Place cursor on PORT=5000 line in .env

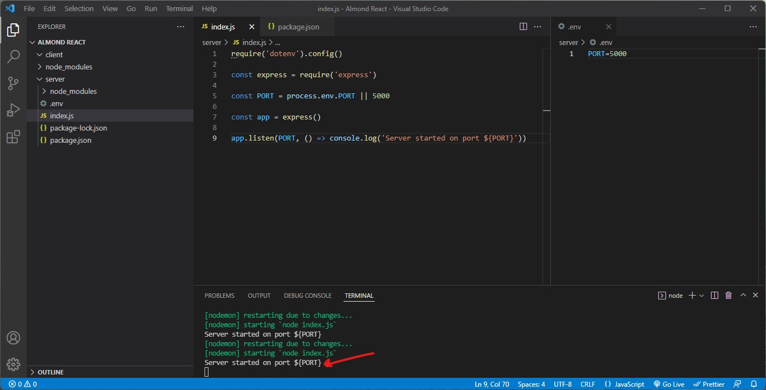pyautogui.click(x=607, y=54)
